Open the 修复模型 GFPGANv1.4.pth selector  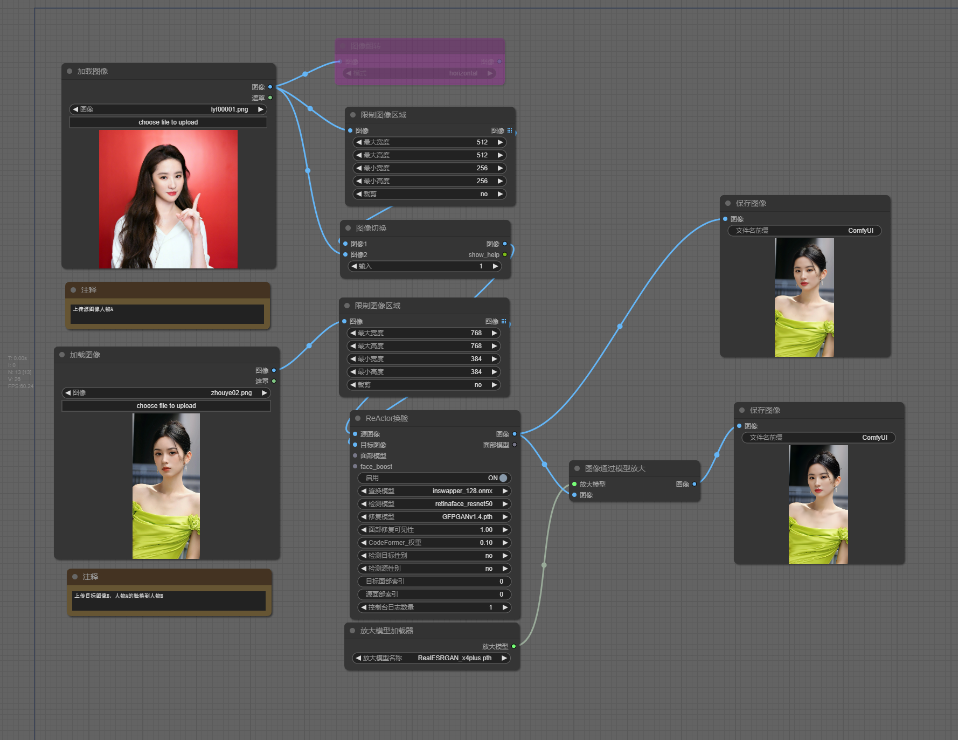434,517
